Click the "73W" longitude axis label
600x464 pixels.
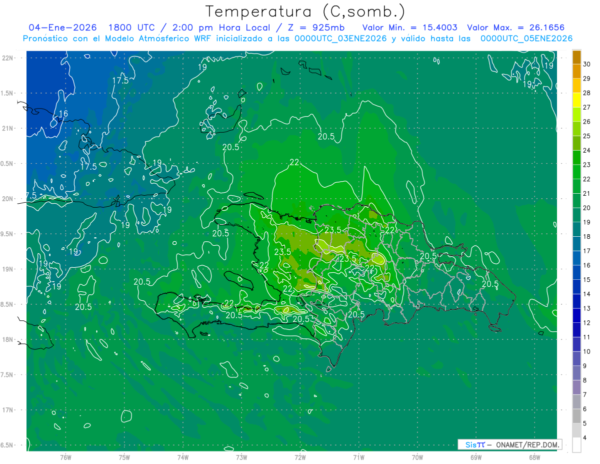point(241,457)
